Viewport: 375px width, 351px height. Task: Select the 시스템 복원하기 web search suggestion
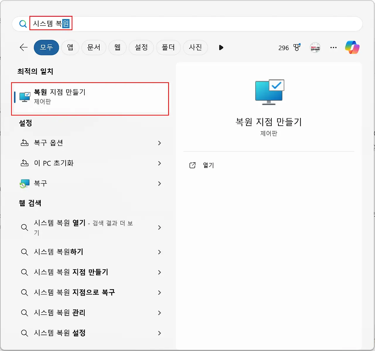click(x=59, y=252)
